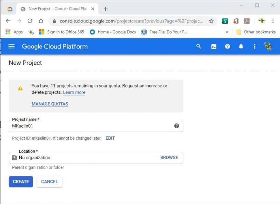Click the Adobe Acrobat extension icon
The height and width of the screenshot is (204, 280).
tap(247, 21)
